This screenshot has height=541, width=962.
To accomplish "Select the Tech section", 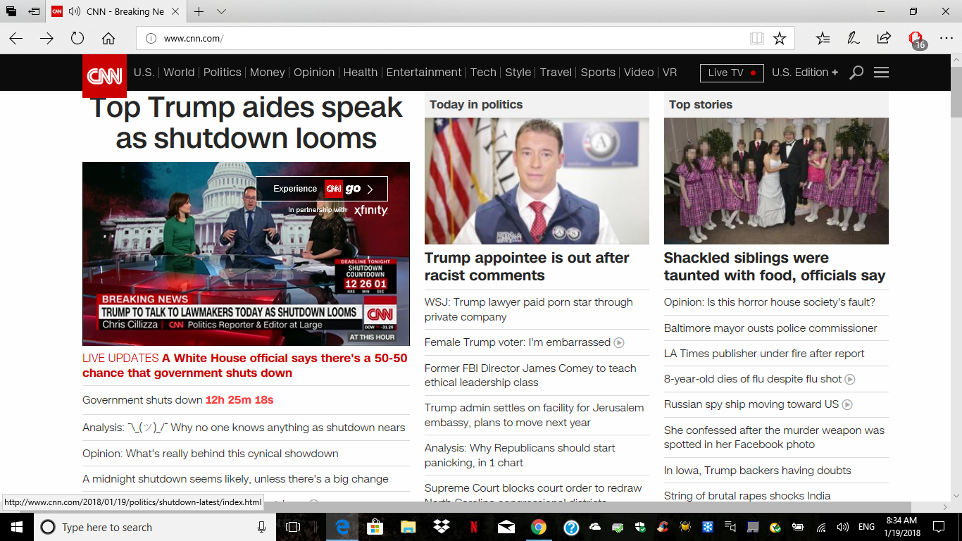I will coord(483,73).
